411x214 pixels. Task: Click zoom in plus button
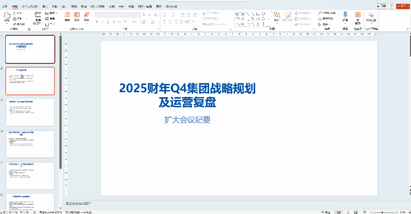pyautogui.click(x=396, y=212)
